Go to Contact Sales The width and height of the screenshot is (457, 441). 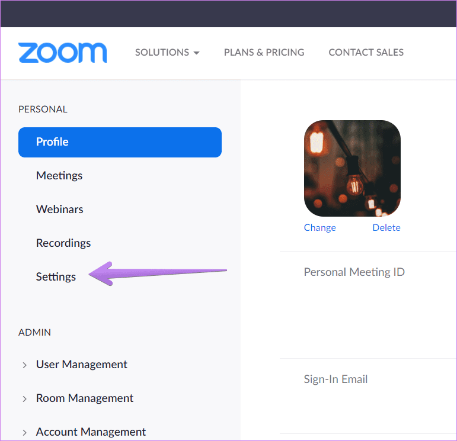pyautogui.click(x=366, y=53)
